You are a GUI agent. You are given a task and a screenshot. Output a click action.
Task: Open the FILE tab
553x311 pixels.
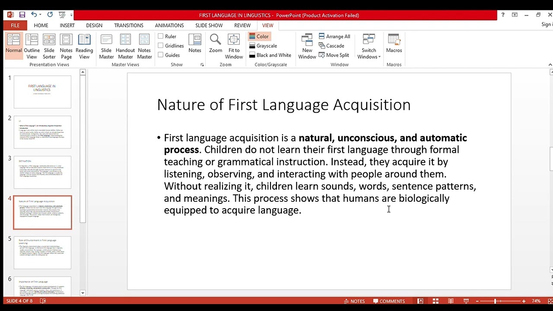coord(15,25)
